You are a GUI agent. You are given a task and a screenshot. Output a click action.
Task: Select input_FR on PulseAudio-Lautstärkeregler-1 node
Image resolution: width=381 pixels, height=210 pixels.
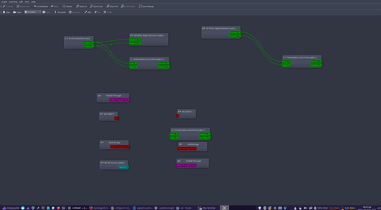(174, 138)
